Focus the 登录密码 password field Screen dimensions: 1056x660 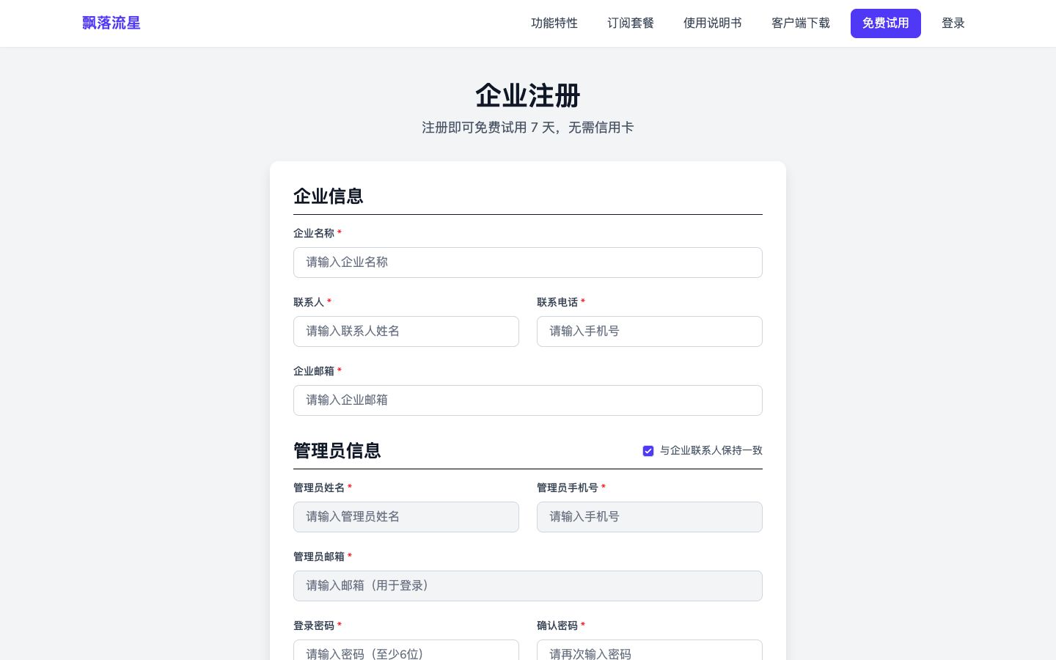pos(406,650)
